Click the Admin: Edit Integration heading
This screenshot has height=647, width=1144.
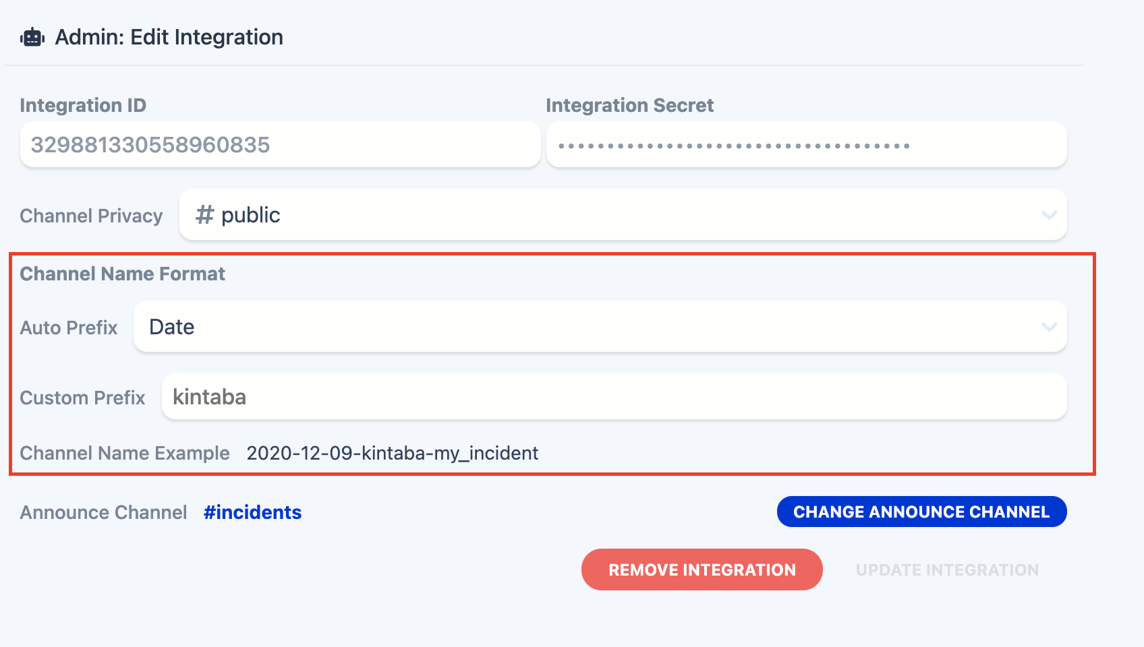[x=169, y=37]
